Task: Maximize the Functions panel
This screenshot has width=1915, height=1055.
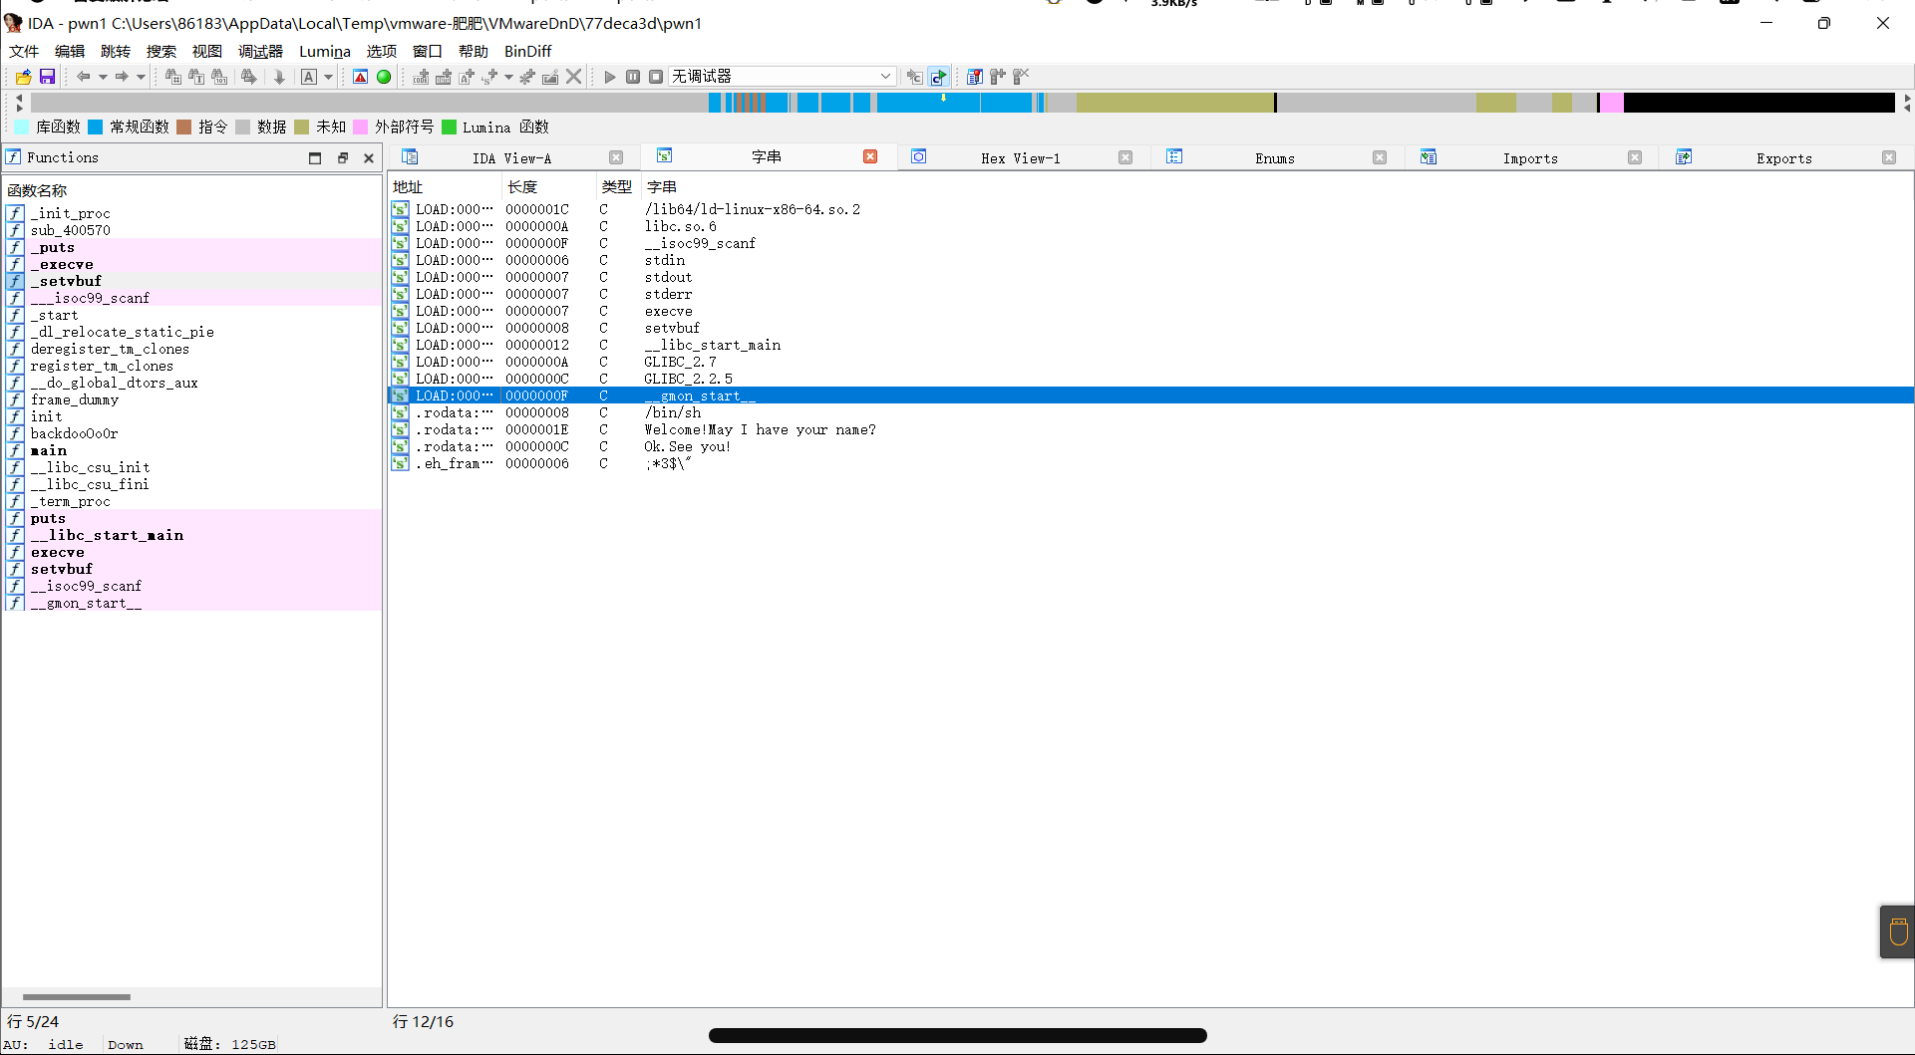Action: (x=315, y=157)
